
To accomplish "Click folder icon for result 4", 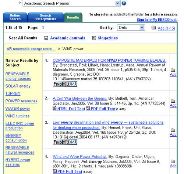I will (173, 161).
